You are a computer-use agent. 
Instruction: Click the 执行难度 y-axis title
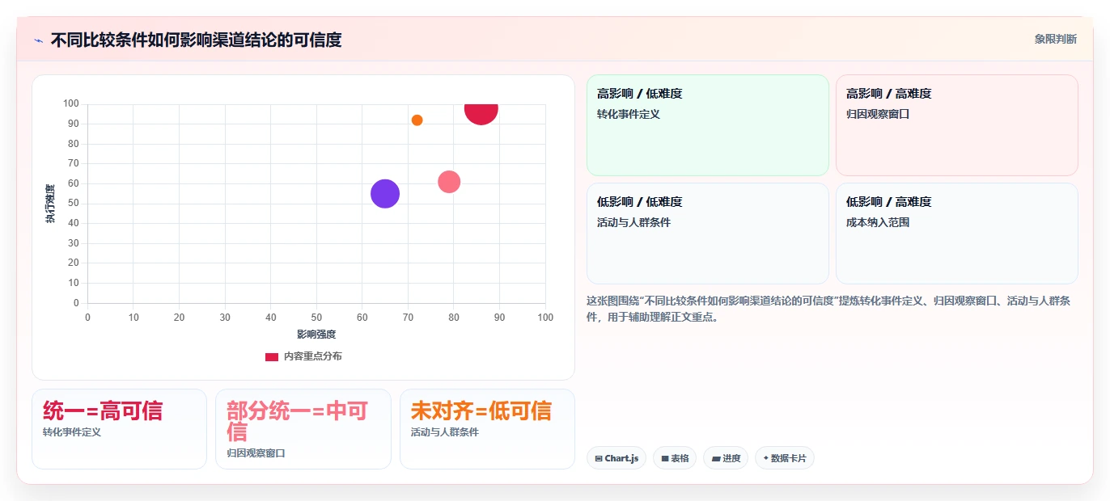50,204
